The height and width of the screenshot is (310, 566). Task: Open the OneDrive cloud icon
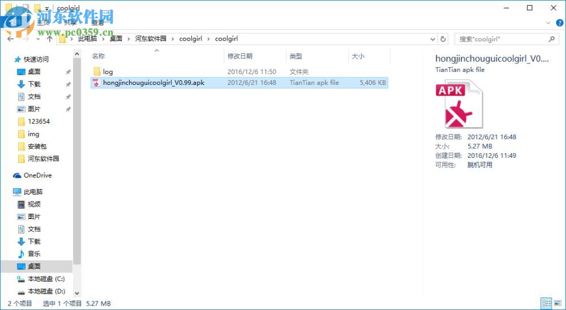point(17,175)
